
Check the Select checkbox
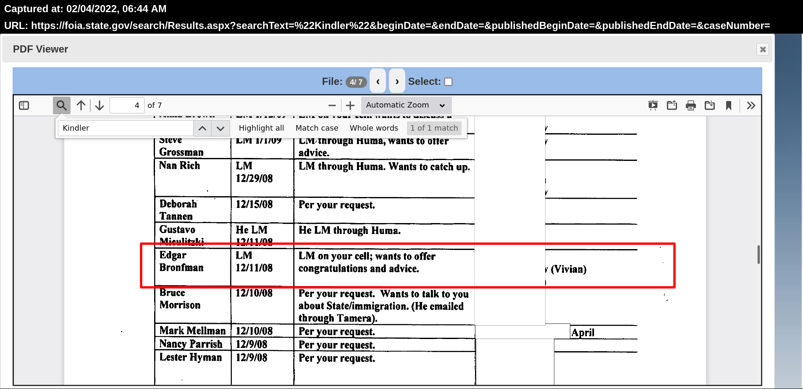(449, 81)
